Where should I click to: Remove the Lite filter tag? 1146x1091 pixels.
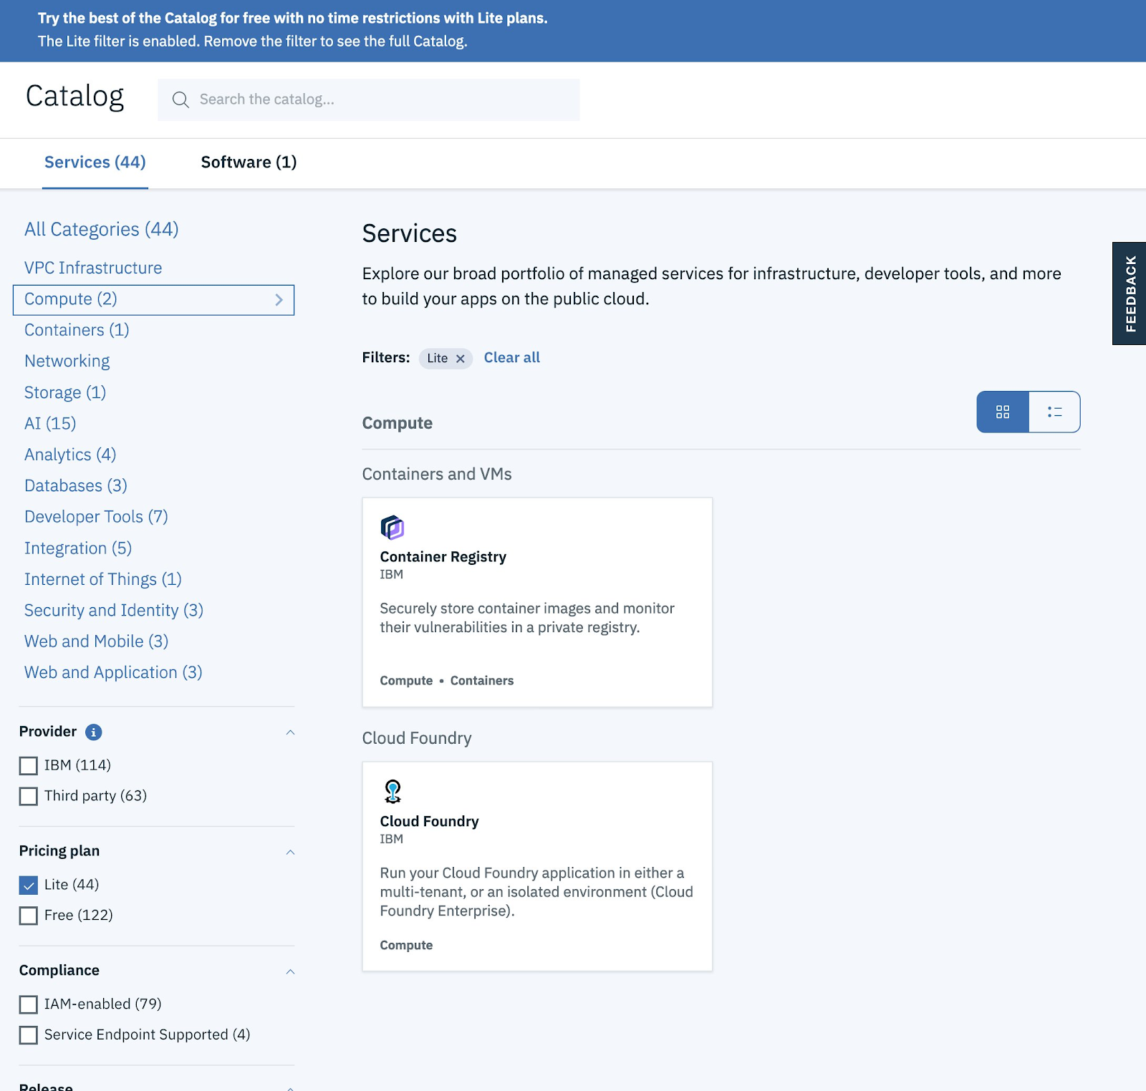pyautogui.click(x=461, y=359)
